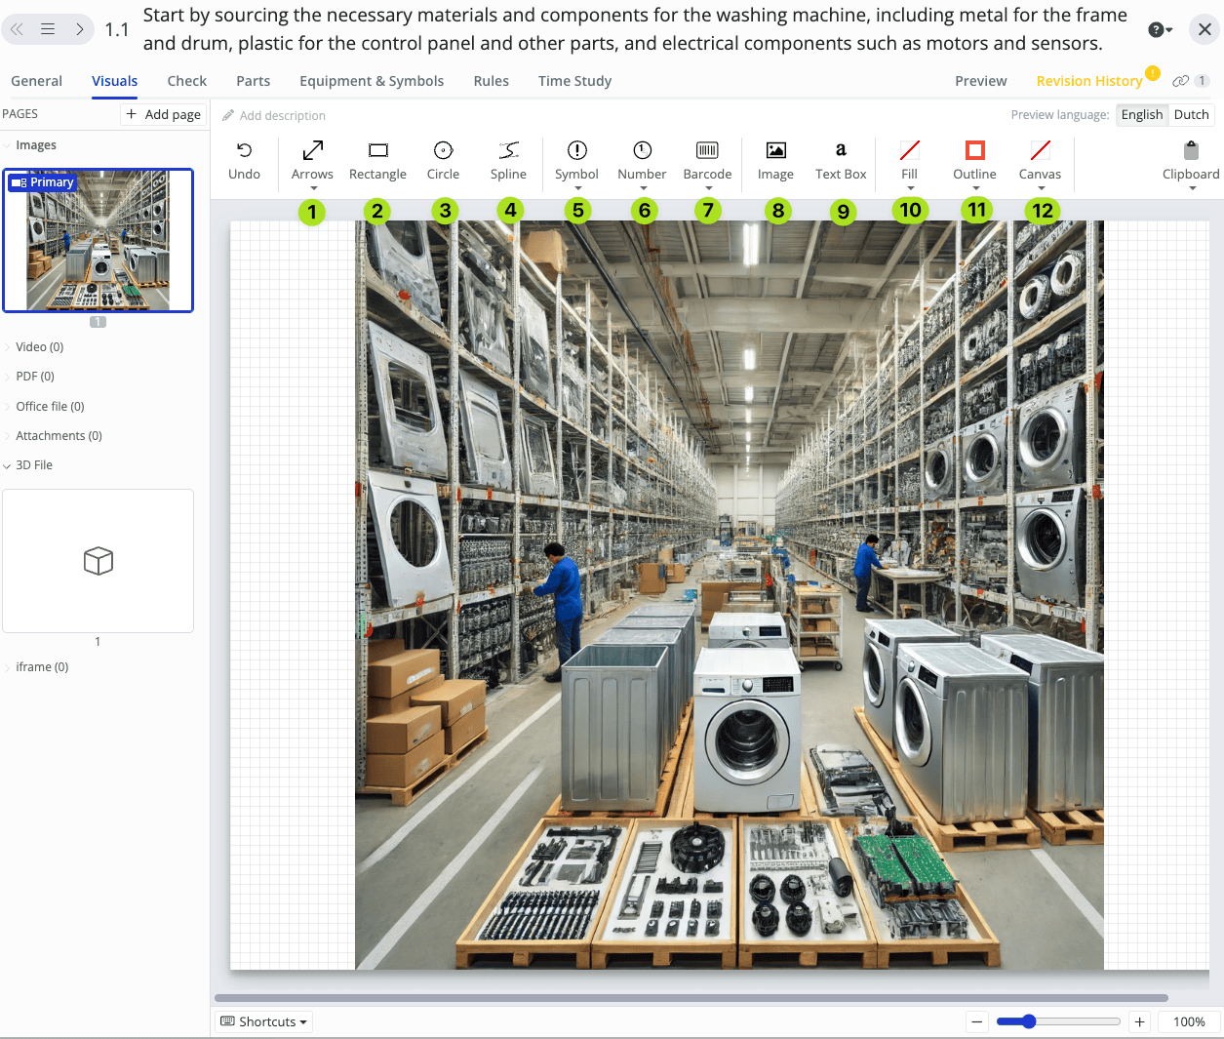Select the Barcode tool

[706, 161]
